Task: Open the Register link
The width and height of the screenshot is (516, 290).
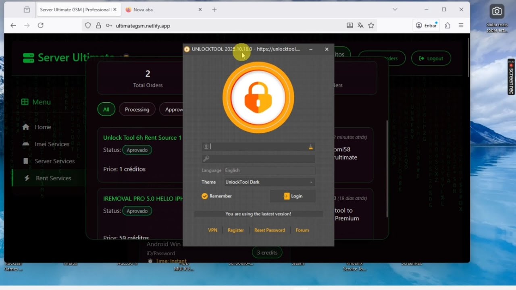Action: [236, 230]
